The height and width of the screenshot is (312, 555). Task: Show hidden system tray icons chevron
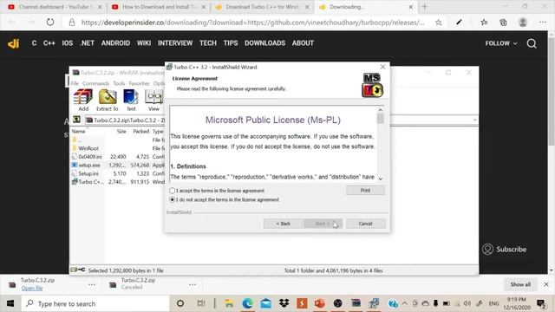[405, 303]
